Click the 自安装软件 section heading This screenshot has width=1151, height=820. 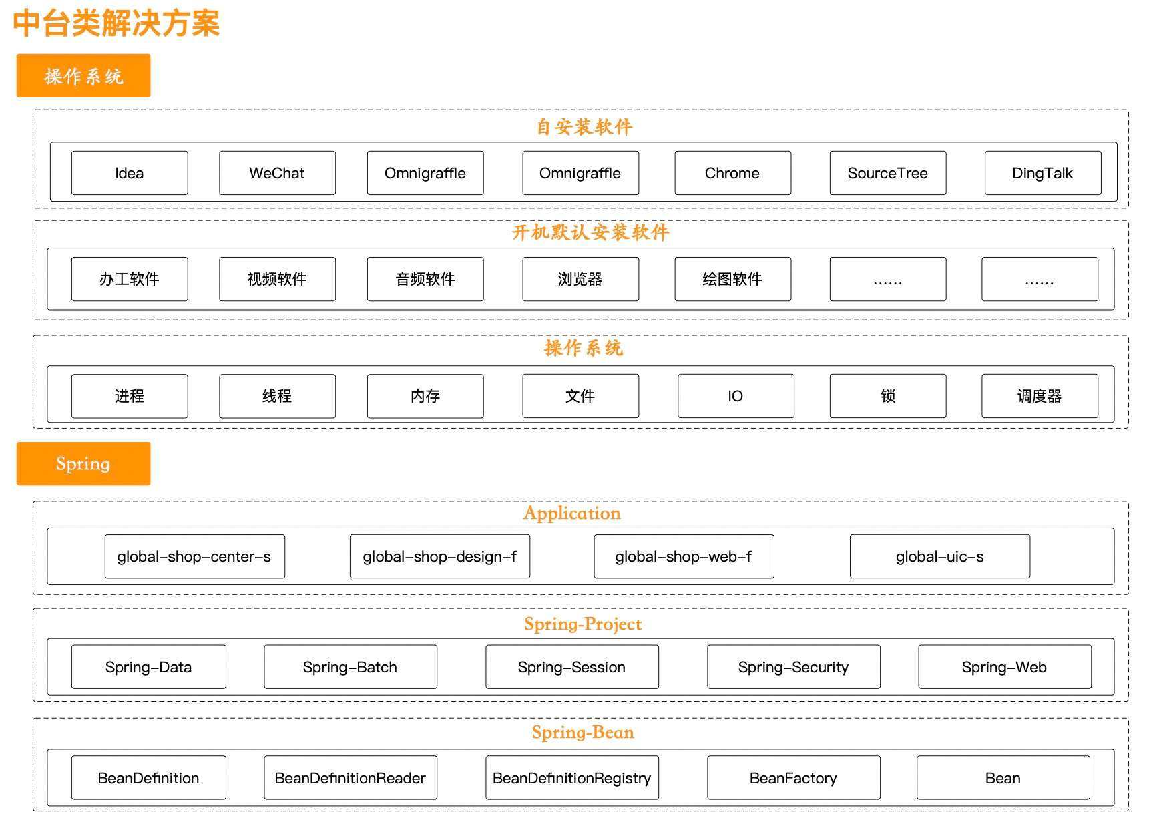584,127
